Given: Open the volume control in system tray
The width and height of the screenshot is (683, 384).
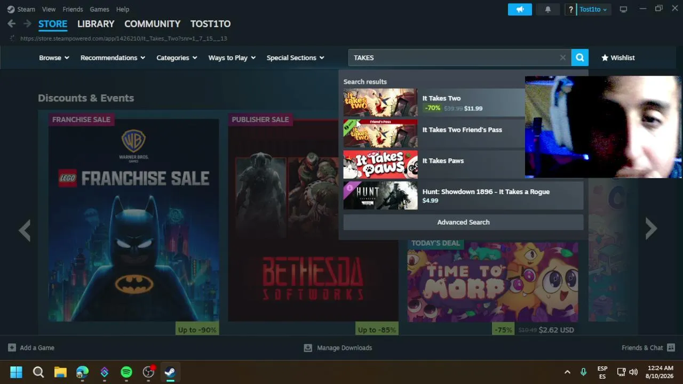Looking at the screenshot, I should [633, 372].
